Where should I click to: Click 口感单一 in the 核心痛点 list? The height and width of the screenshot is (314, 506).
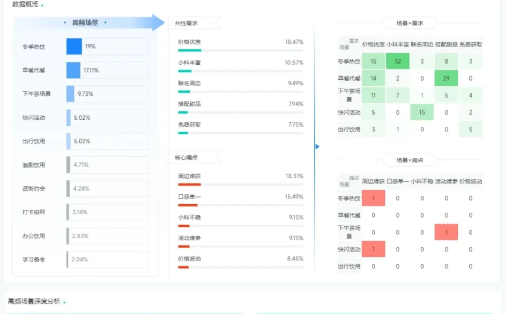[x=189, y=197]
